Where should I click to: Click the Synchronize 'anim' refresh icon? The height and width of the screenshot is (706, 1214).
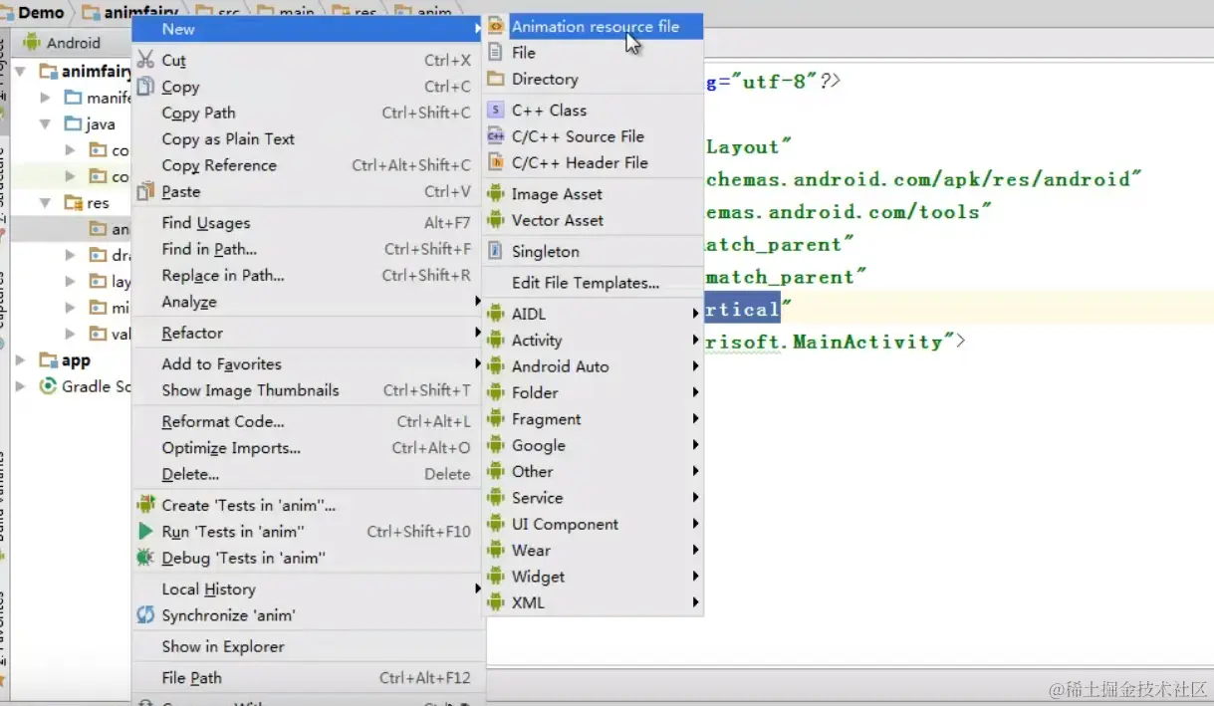tap(146, 615)
